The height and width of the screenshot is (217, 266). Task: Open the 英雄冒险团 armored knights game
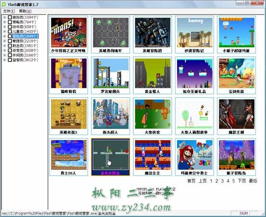click(x=152, y=33)
